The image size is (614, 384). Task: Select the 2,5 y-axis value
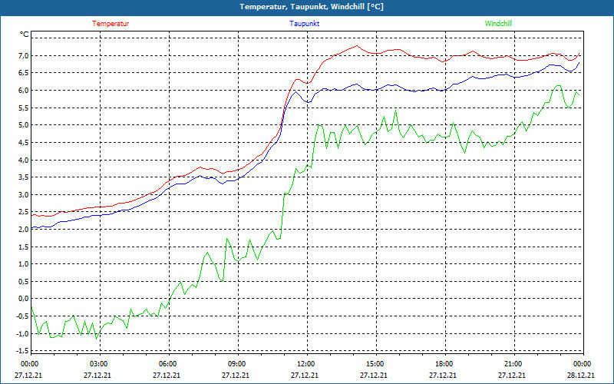24,212
